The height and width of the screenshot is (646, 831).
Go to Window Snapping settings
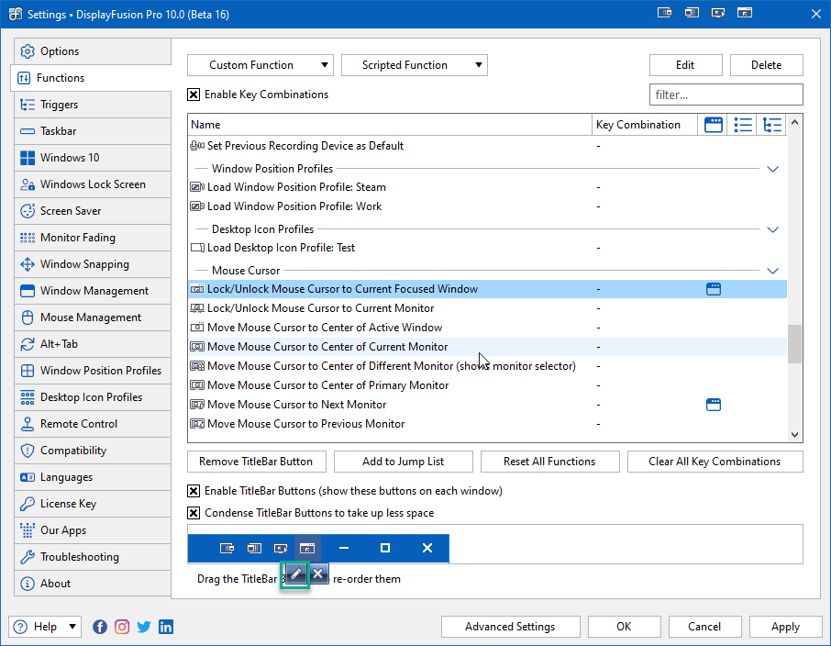pos(93,264)
